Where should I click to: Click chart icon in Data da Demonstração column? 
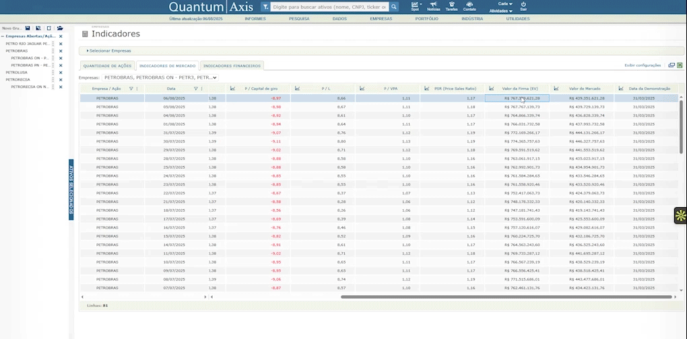click(x=621, y=88)
